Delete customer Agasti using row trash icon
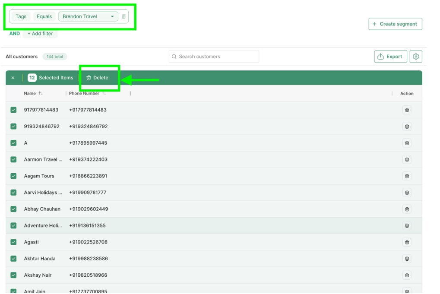 [x=406, y=242]
